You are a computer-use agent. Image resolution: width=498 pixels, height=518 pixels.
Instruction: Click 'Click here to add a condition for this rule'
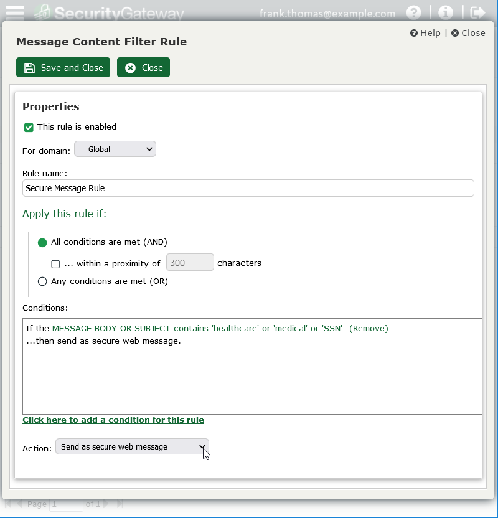[x=113, y=420]
